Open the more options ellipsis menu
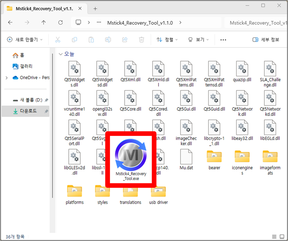288x241 pixels. pyautogui.click(x=223, y=40)
